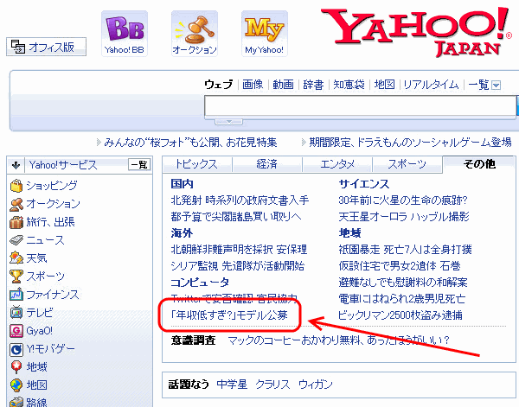
Task: Switch to the トピックス news tab
Action: click(x=197, y=164)
